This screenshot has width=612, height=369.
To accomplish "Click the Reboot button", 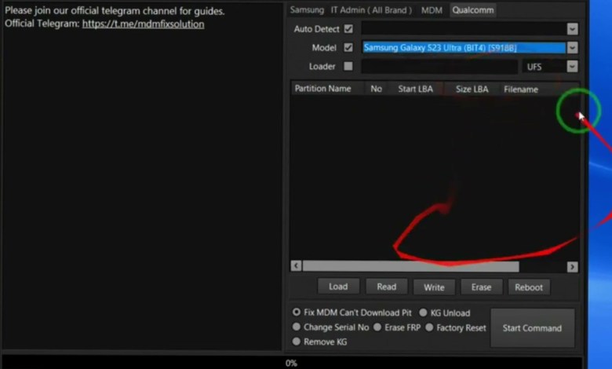I will (x=529, y=287).
